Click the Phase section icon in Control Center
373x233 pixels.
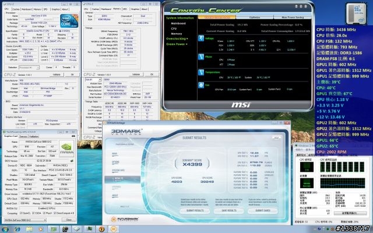pos(201,57)
